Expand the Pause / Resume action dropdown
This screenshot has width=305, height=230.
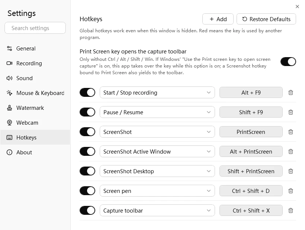[157, 112]
